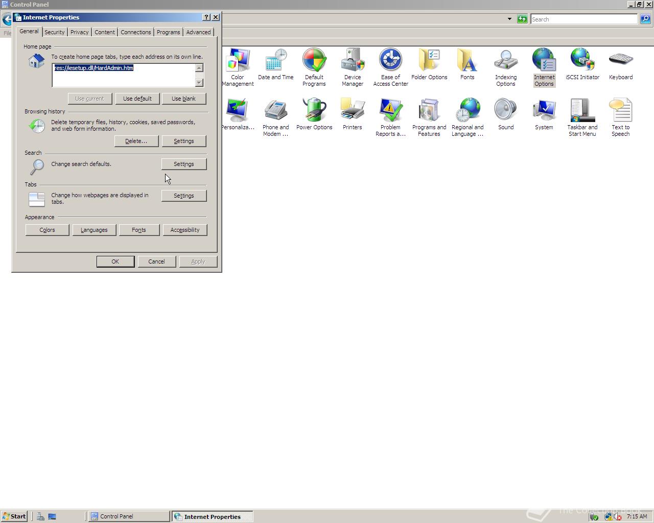Click the Use default button

[x=137, y=99]
